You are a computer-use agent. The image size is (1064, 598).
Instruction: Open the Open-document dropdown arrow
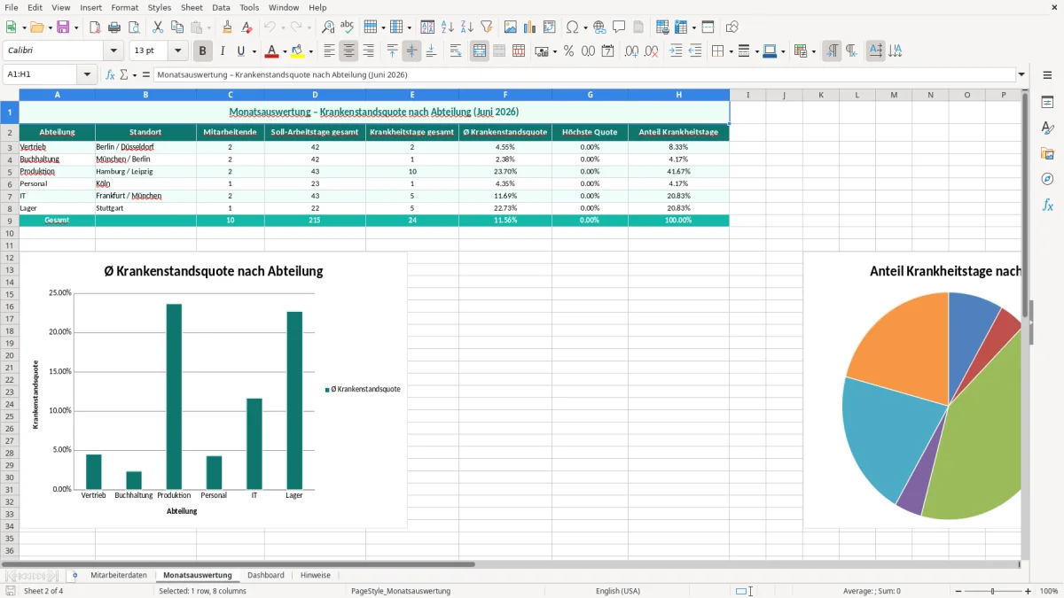click(50, 27)
